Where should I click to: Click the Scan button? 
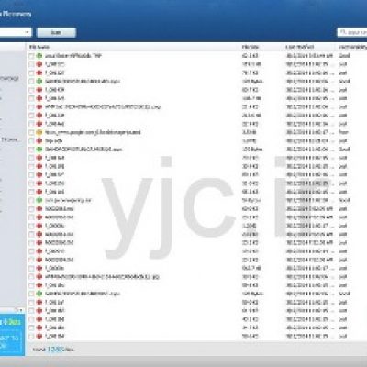(56, 32)
